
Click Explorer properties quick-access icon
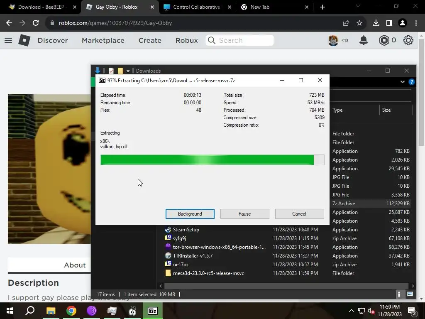pos(111,71)
